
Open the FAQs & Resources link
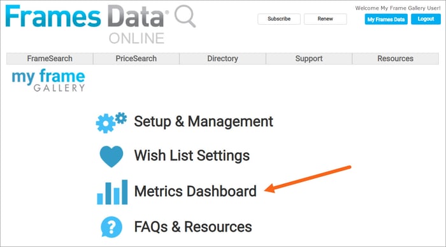(x=193, y=227)
